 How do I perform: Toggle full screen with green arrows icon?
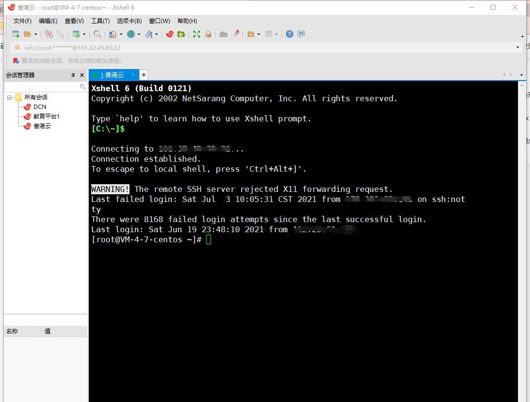[196, 34]
